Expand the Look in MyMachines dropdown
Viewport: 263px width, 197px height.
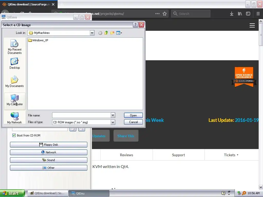92,33
